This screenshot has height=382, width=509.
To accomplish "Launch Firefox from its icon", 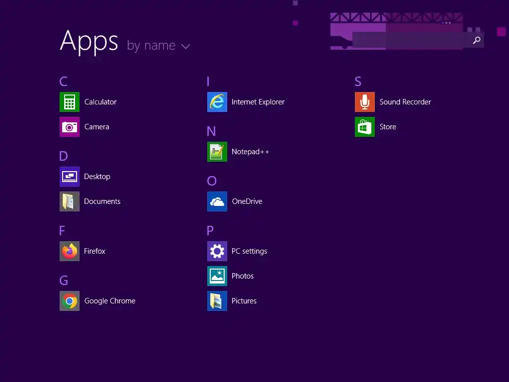I will tap(70, 251).
